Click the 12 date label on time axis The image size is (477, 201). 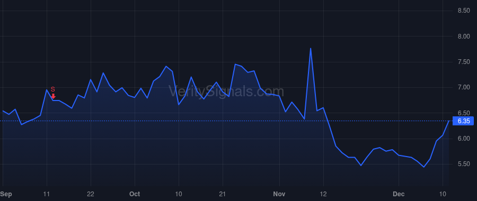[323, 194]
